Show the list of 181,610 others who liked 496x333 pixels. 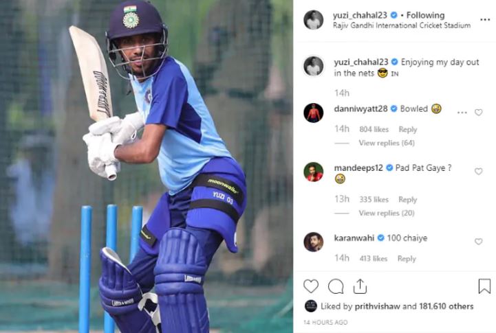click(x=446, y=306)
